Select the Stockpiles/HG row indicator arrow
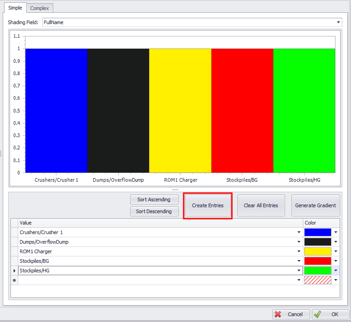This screenshot has height=322, width=351. [14, 271]
